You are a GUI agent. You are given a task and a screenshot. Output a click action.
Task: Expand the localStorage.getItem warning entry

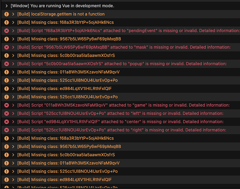click(x=13, y=14)
